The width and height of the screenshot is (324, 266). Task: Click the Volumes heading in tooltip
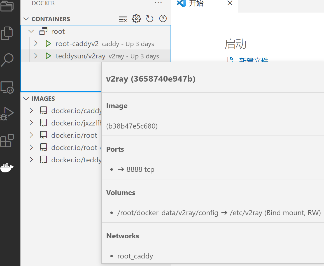(x=121, y=193)
